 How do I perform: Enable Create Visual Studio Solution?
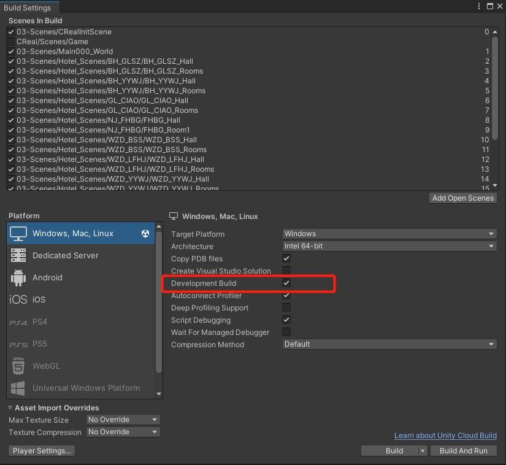tap(286, 271)
